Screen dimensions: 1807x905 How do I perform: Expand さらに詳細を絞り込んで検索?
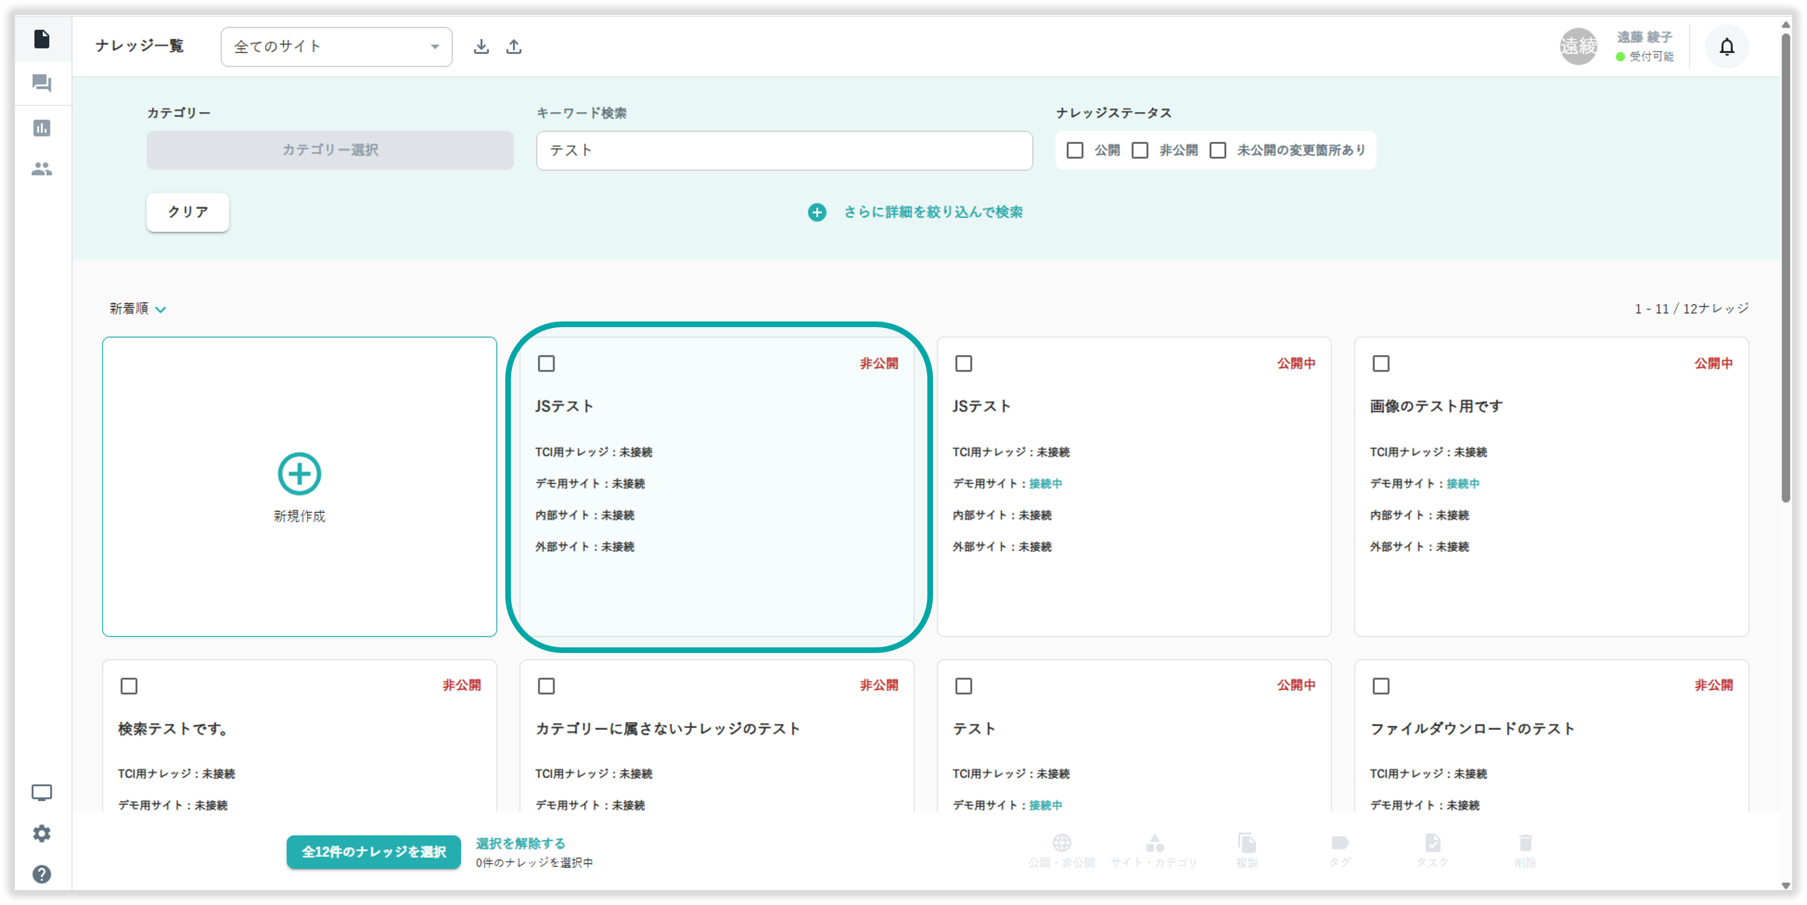tap(916, 212)
